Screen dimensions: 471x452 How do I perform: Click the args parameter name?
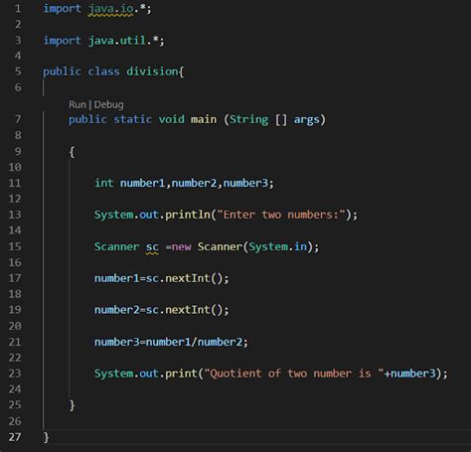click(307, 120)
